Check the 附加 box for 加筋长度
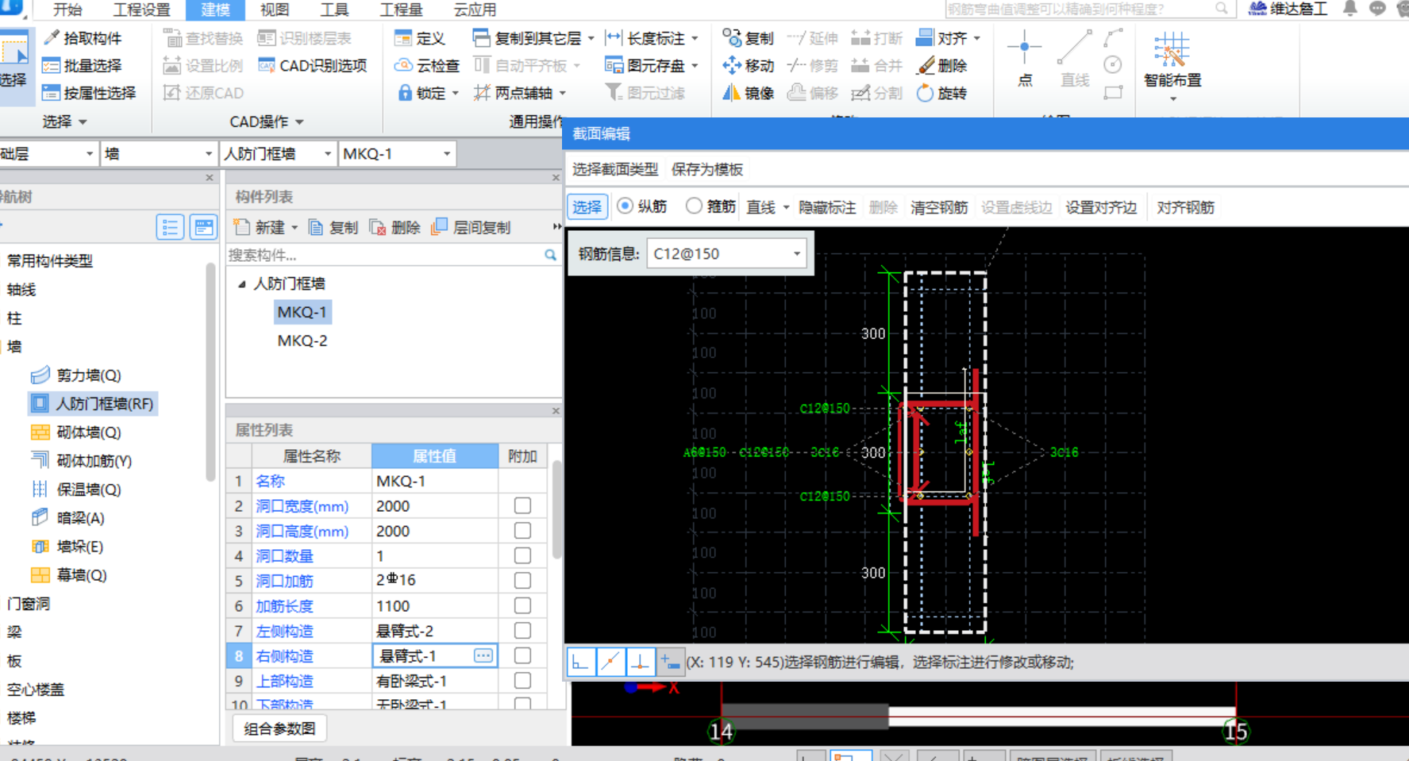The height and width of the screenshot is (761, 1409). (x=522, y=605)
